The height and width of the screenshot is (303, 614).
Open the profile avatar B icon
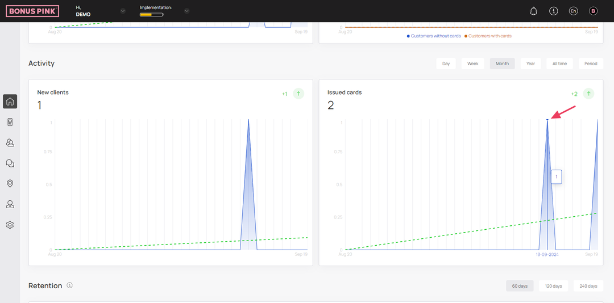[x=593, y=11]
